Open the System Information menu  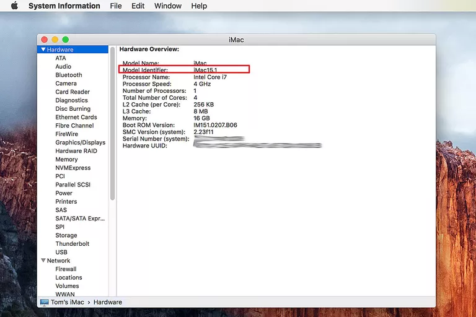click(x=64, y=6)
